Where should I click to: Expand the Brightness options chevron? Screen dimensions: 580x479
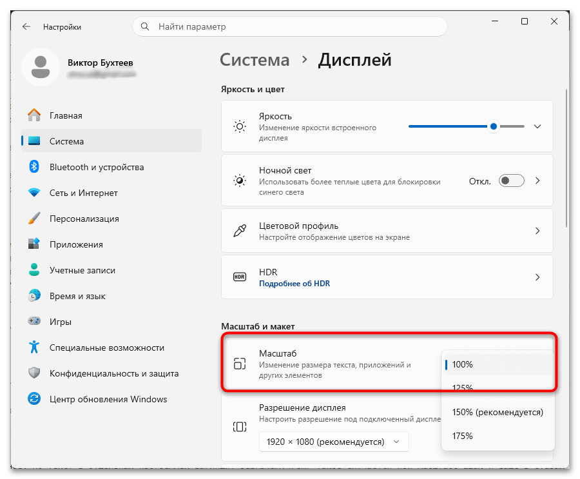537,126
